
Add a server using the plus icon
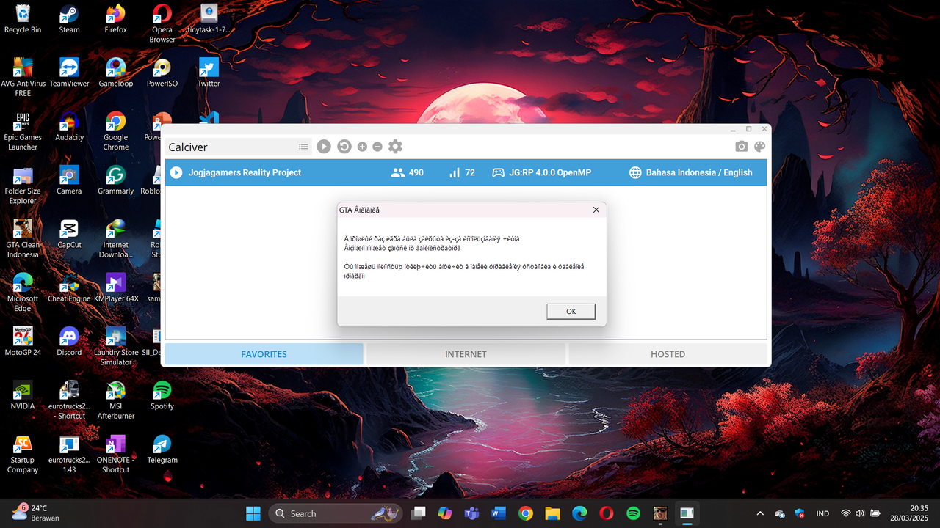362,147
